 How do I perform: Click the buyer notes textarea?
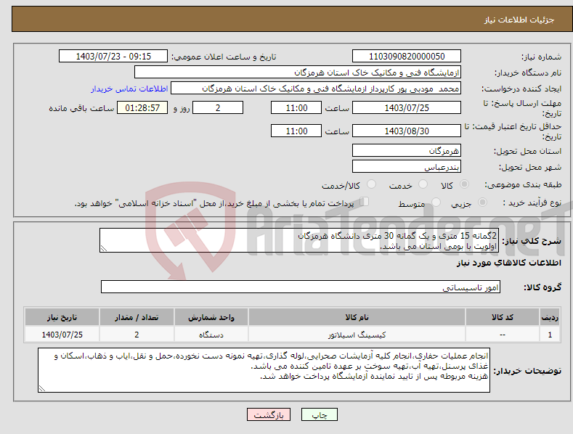[x=264, y=370]
